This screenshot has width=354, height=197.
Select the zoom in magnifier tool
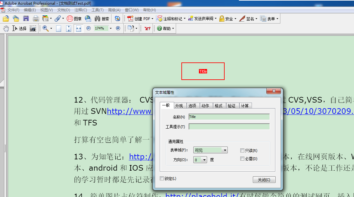tap(46, 29)
